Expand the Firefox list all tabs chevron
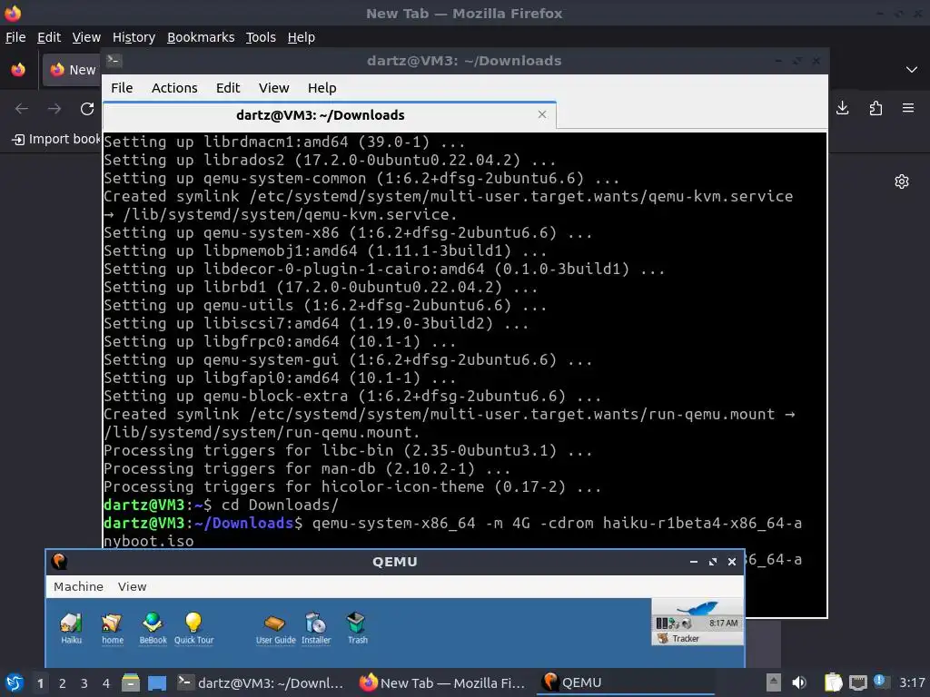The height and width of the screenshot is (697, 930). coord(912,70)
